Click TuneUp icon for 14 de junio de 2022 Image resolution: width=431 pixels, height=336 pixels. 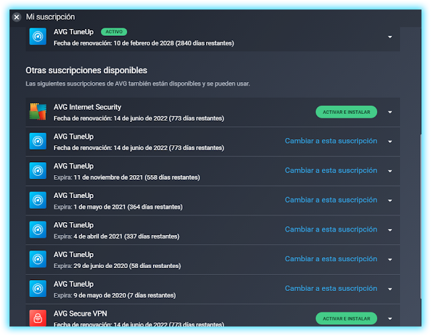click(38, 141)
